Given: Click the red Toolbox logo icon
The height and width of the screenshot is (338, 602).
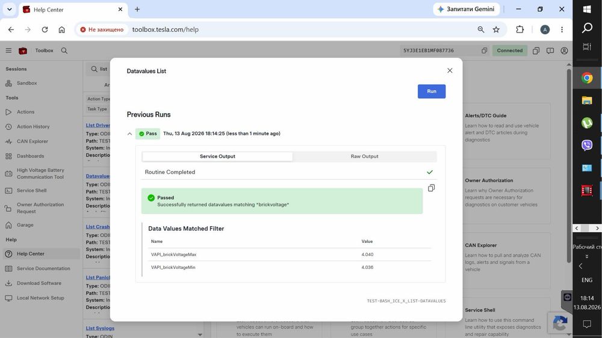Looking at the screenshot, I should point(23,51).
